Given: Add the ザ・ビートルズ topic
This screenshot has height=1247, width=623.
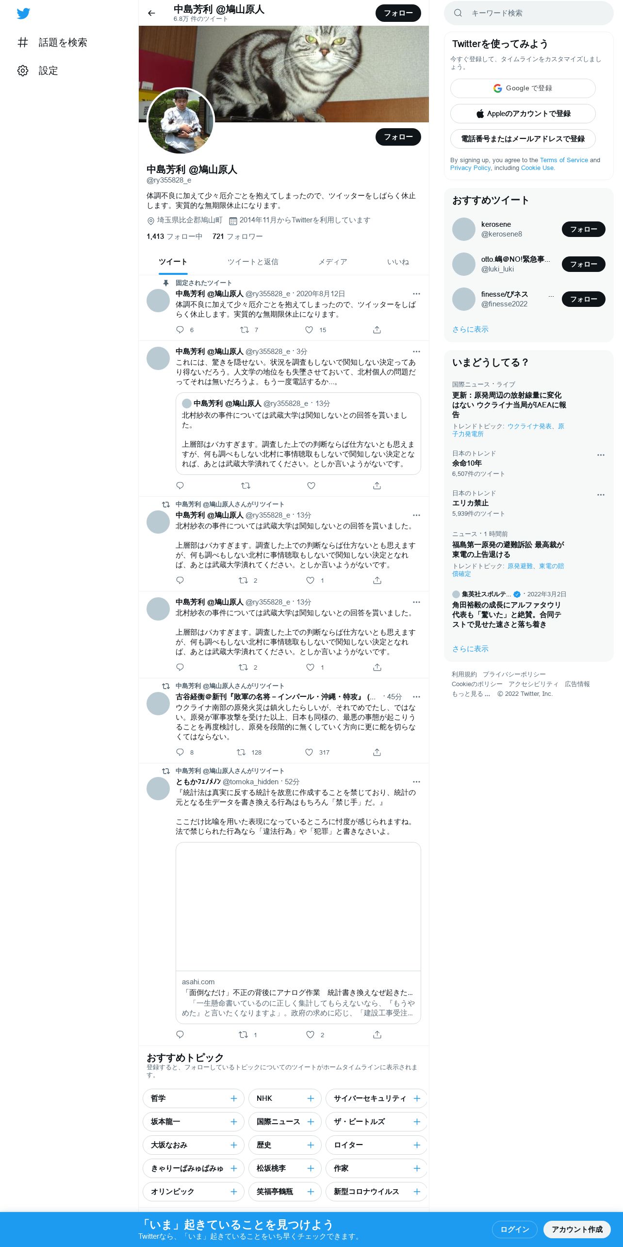Looking at the screenshot, I should tap(417, 1122).
